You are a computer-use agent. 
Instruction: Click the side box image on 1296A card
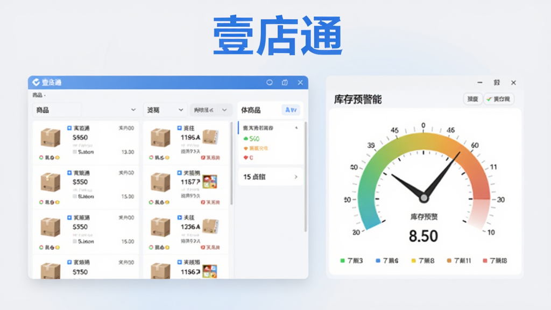point(210,227)
